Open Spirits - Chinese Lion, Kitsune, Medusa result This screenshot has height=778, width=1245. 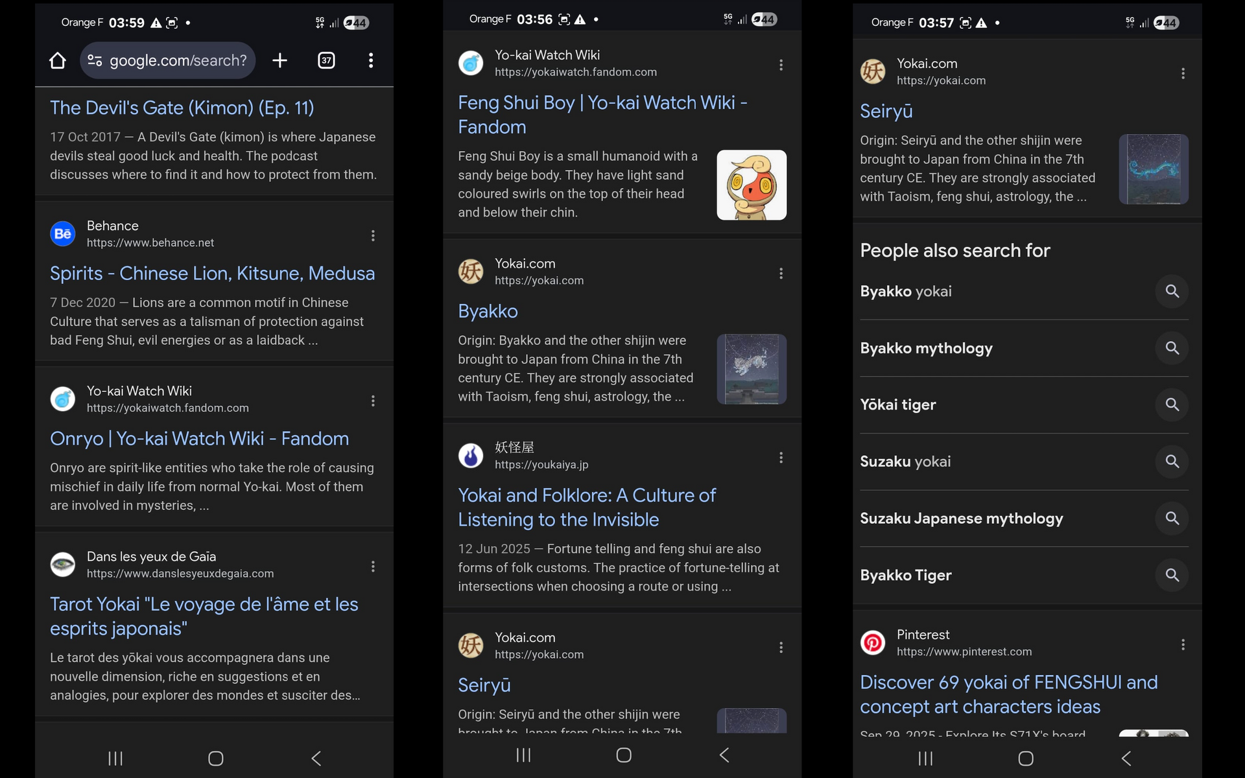(212, 274)
